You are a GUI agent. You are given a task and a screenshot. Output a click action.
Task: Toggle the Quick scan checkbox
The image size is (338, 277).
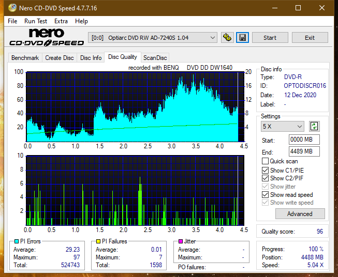265,161
